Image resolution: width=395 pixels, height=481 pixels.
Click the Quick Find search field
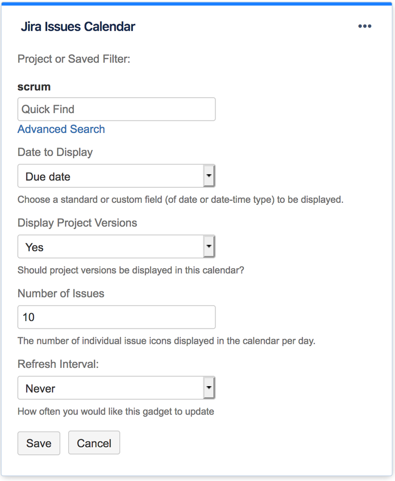[x=116, y=109]
